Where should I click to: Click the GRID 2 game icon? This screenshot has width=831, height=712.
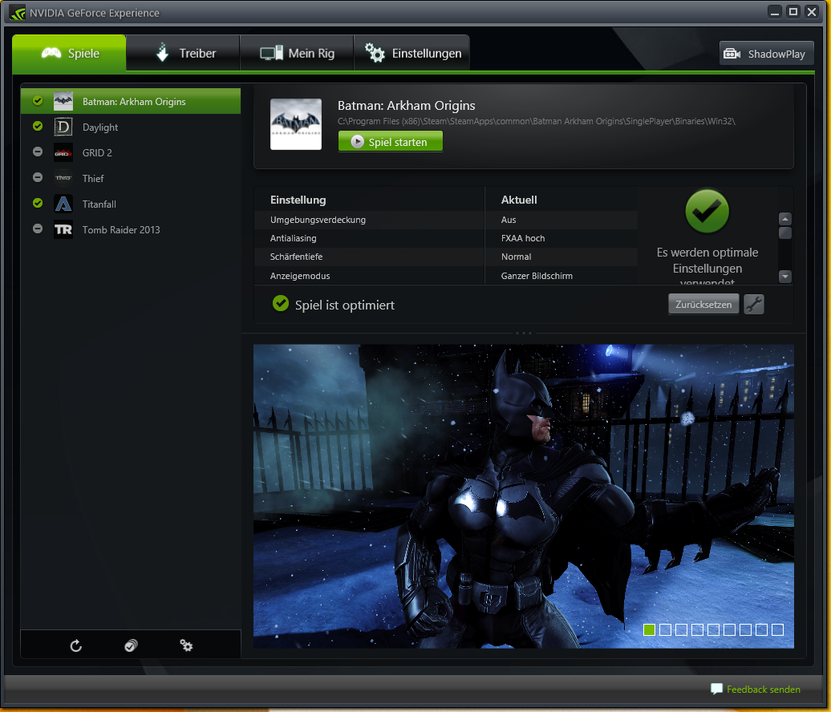pos(63,152)
